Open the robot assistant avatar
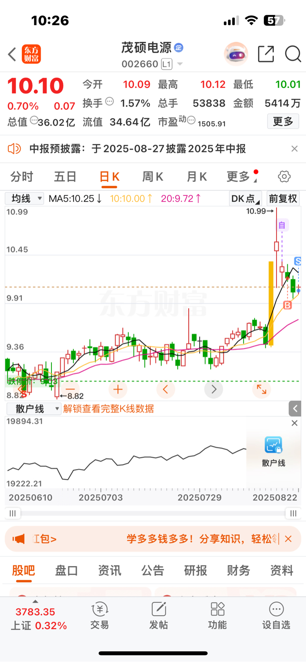The height and width of the screenshot is (662, 306). click(x=236, y=54)
